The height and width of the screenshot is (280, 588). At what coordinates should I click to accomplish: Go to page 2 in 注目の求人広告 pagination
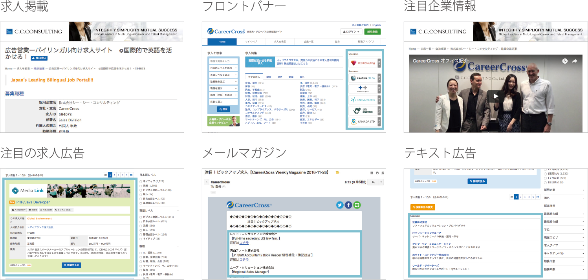tap(114, 175)
